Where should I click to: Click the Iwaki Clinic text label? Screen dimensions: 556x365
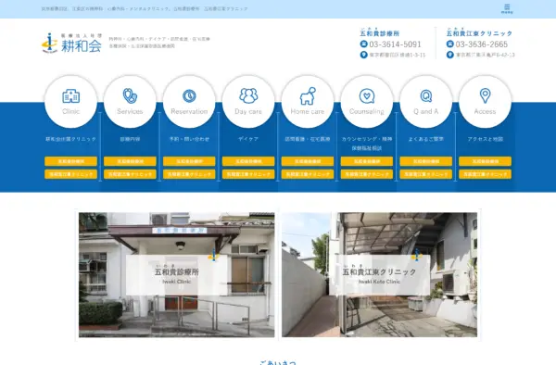[177, 282]
